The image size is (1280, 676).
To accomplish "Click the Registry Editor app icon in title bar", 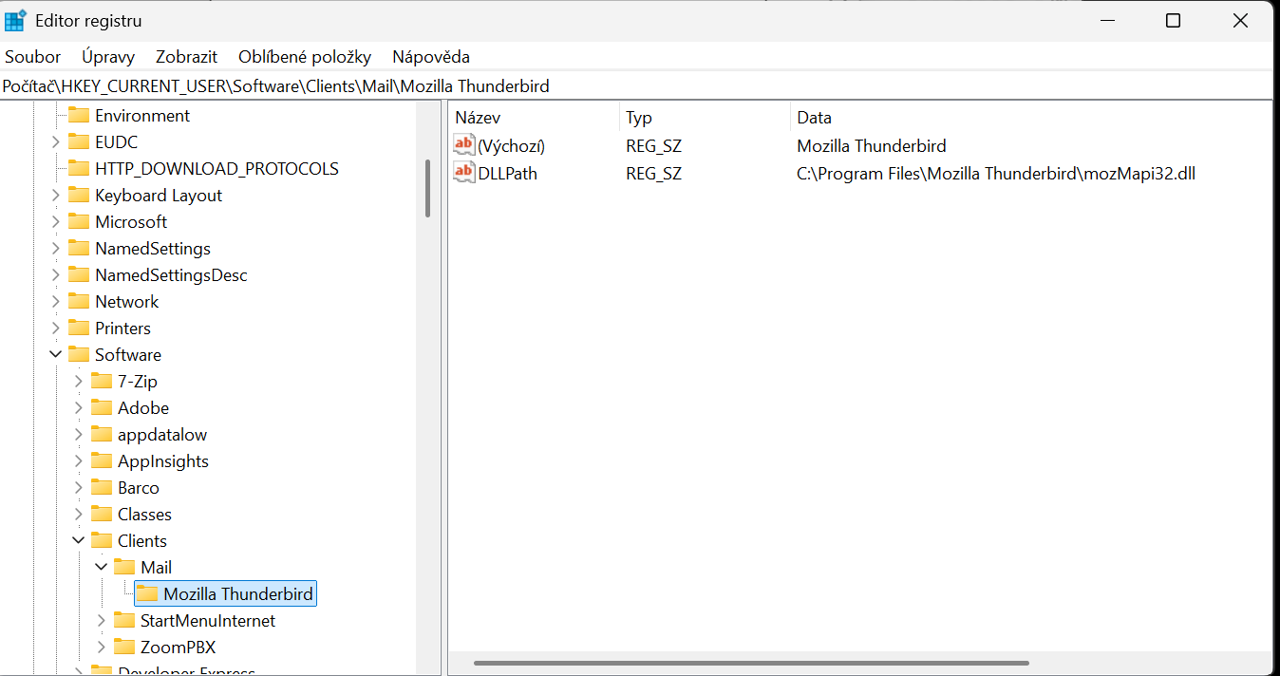I will [x=15, y=20].
